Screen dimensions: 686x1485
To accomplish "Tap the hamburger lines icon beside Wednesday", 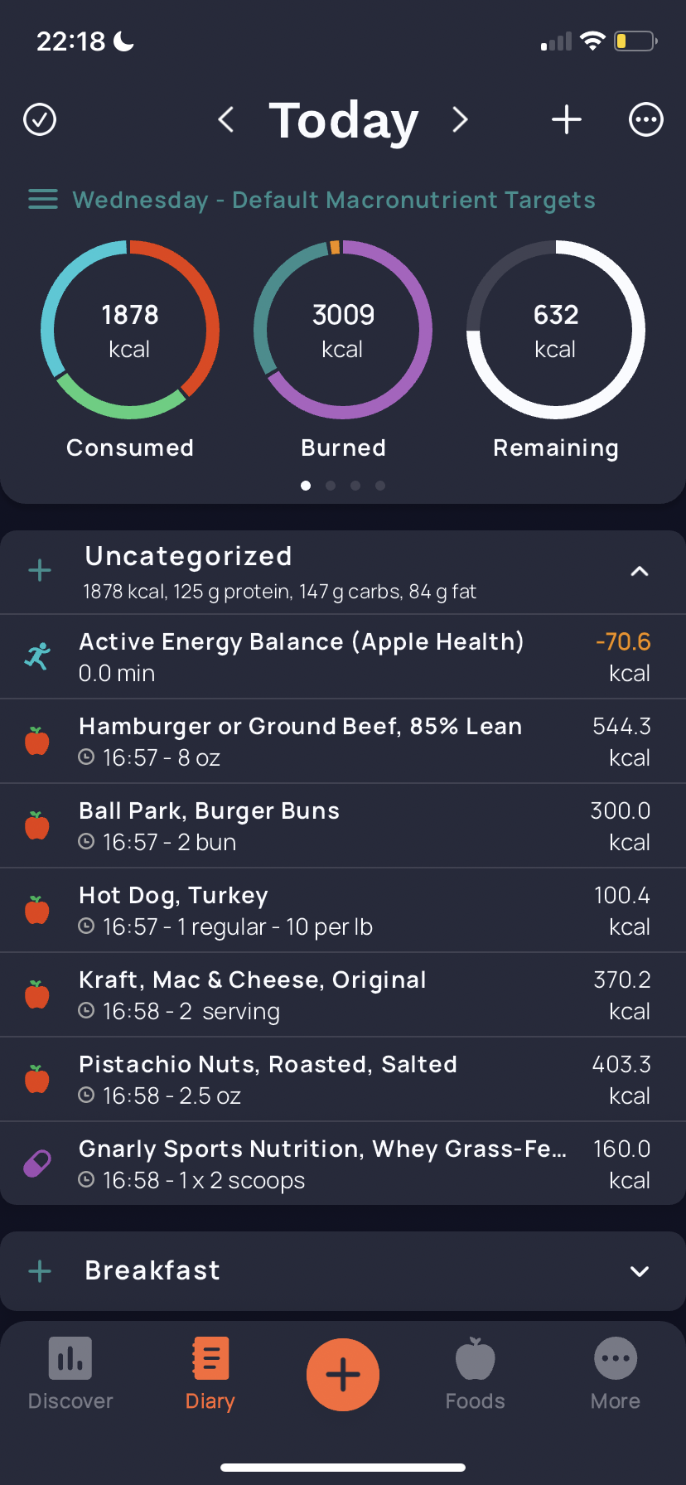I will (43, 200).
